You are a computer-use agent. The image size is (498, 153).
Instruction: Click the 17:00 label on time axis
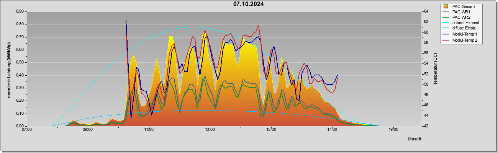[333, 129]
